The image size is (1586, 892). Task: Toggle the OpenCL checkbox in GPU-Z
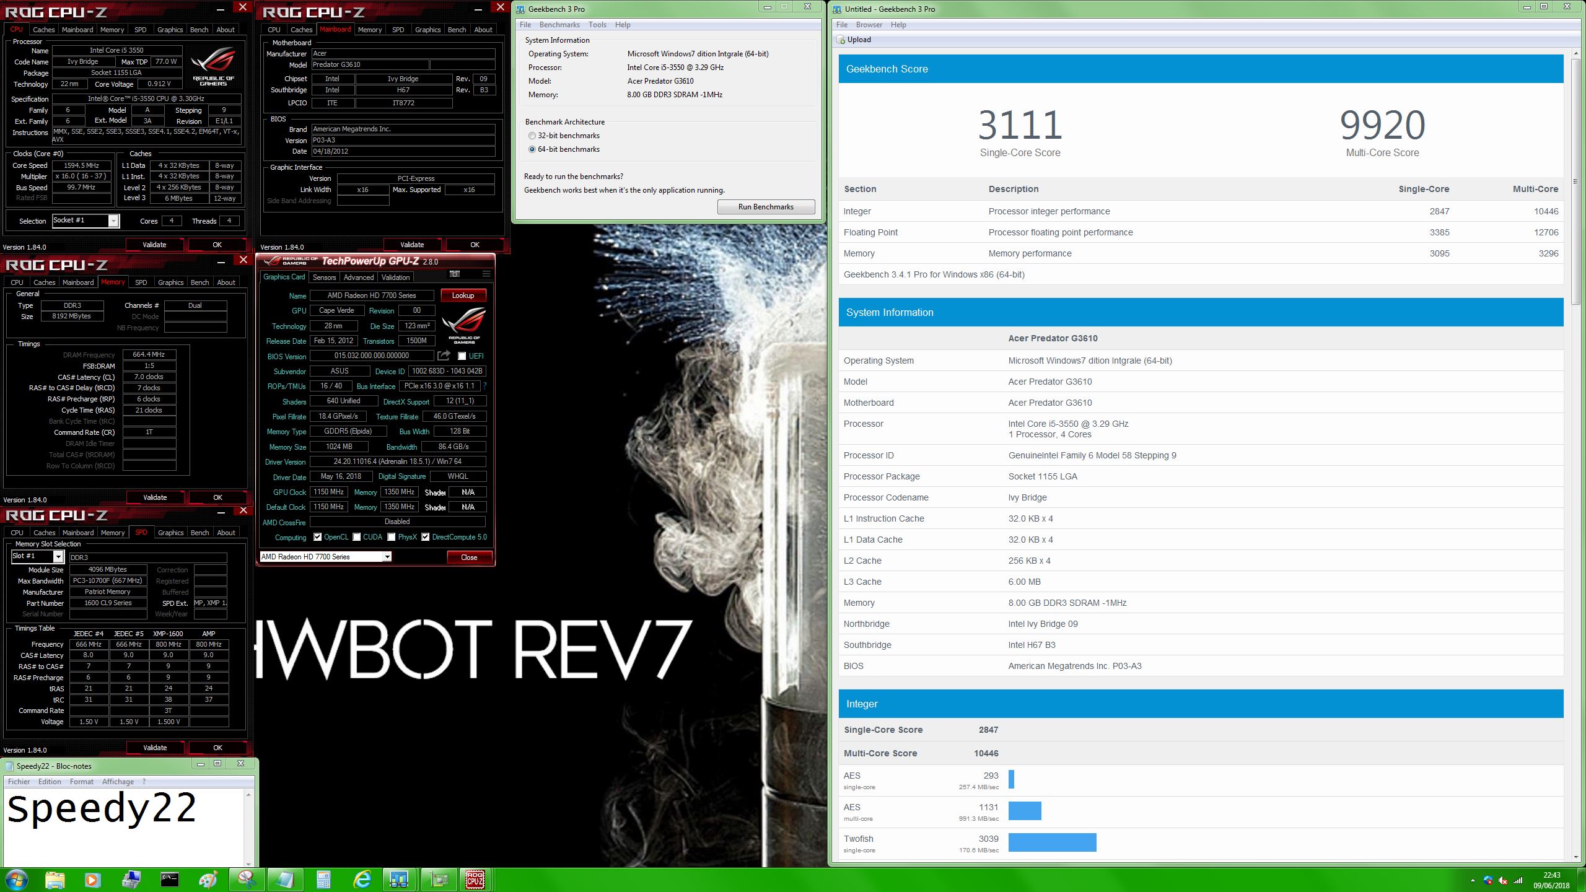[317, 537]
